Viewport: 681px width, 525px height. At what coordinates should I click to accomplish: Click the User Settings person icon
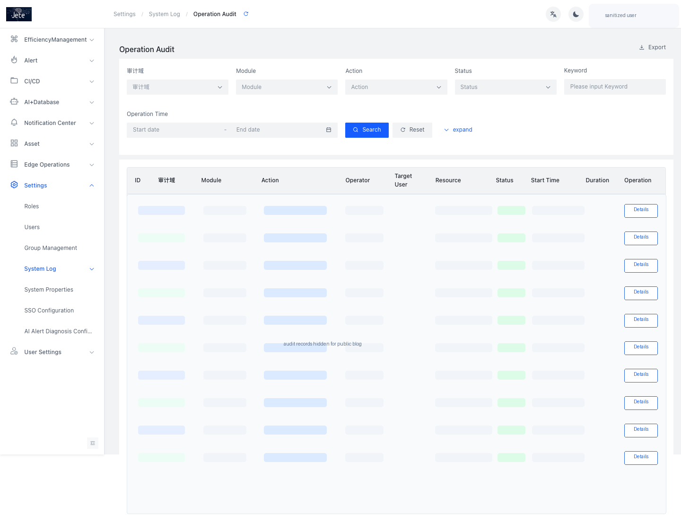coord(14,352)
